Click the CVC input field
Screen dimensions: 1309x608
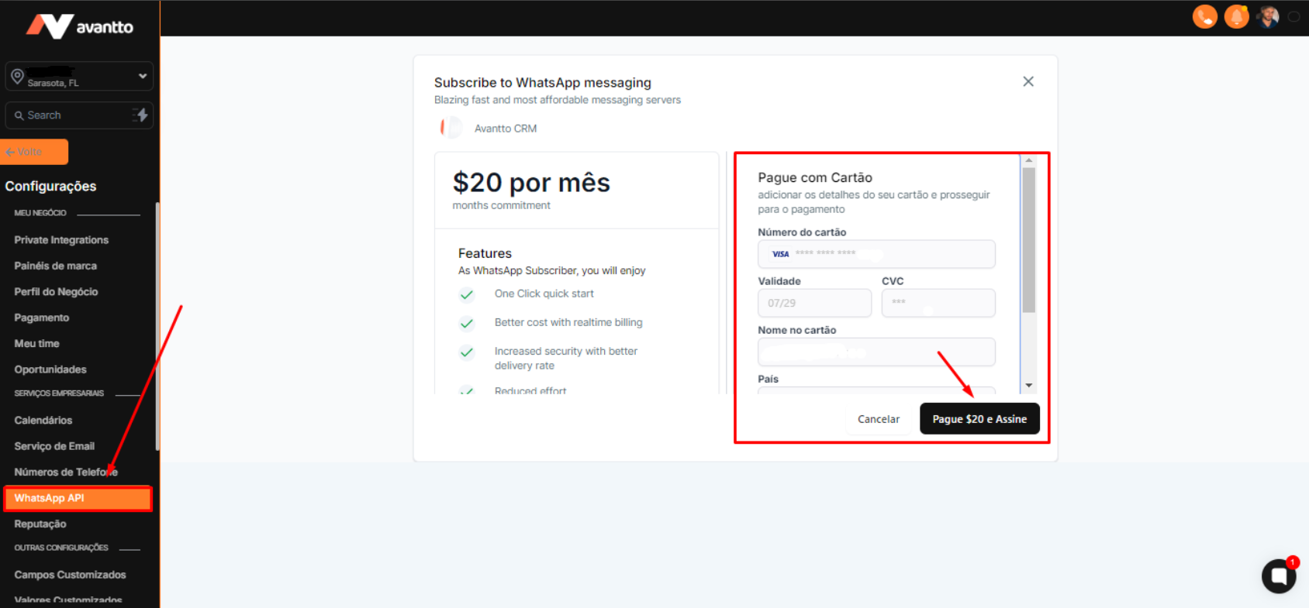(938, 303)
